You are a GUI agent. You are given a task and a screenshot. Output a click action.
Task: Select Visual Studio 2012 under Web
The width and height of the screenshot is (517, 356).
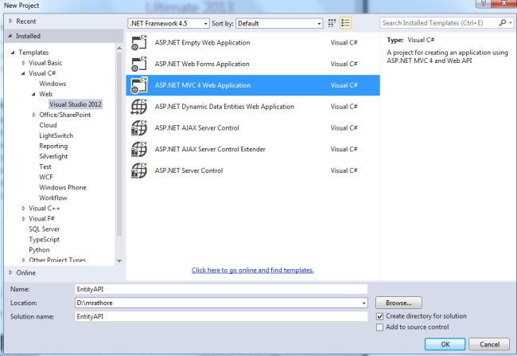[76, 104]
